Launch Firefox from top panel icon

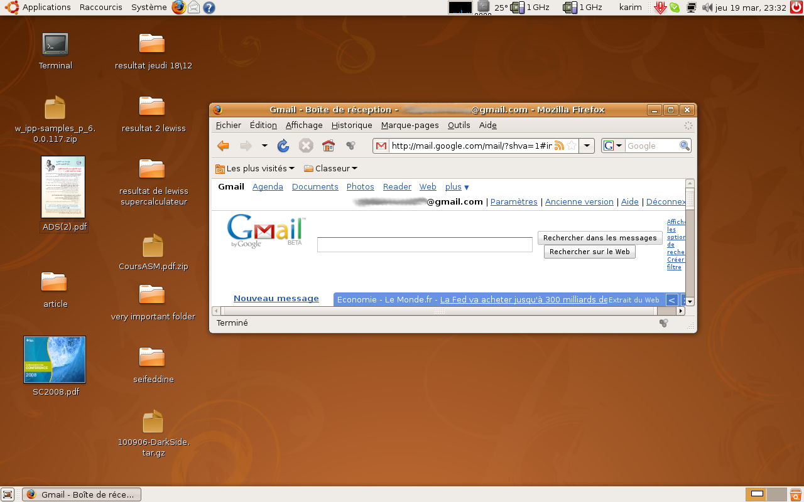(179, 8)
